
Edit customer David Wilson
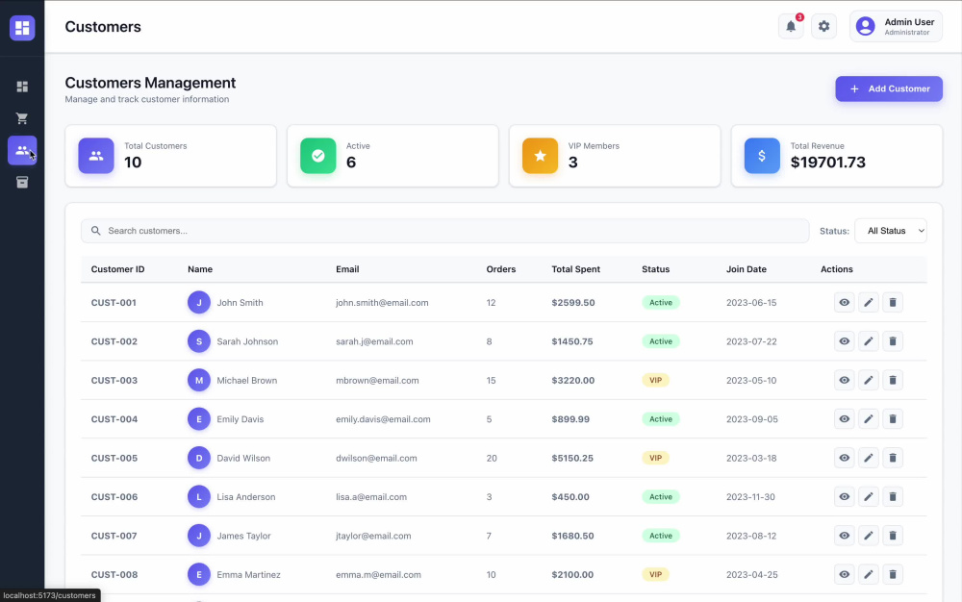[x=868, y=458]
